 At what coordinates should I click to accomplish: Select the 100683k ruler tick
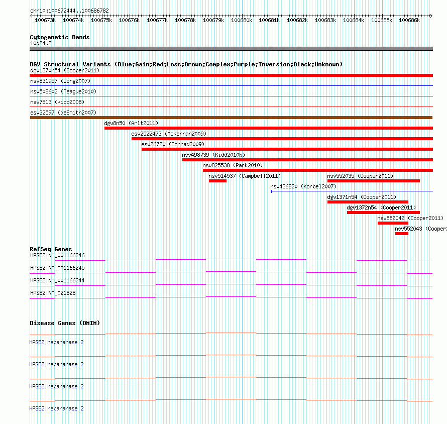[x=325, y=20]
